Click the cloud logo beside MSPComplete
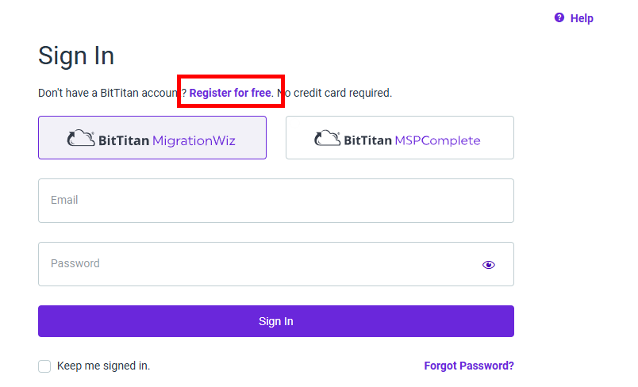Screen dimensions: 638x387 [x=327, y=138]
